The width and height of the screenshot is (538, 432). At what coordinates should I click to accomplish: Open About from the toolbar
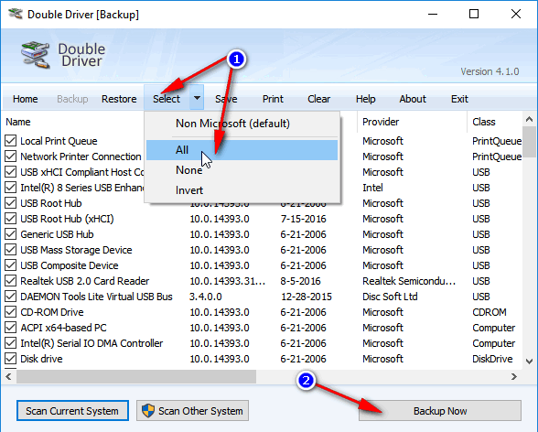413,99
